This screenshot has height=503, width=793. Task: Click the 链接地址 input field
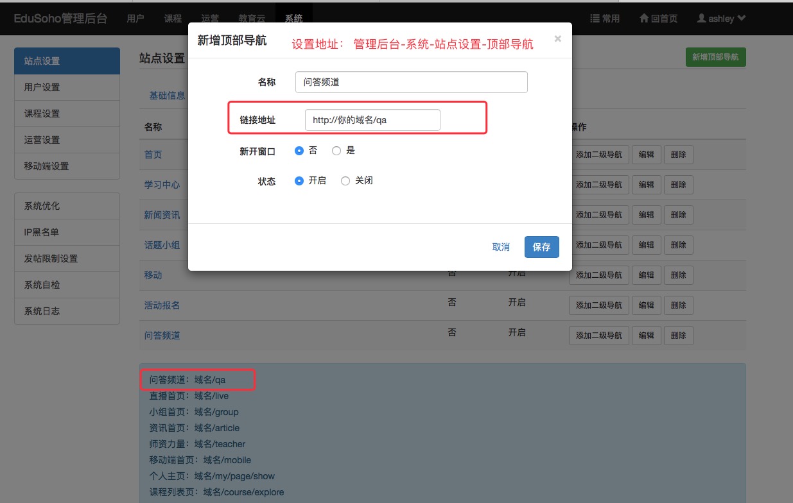pos(372,120)
